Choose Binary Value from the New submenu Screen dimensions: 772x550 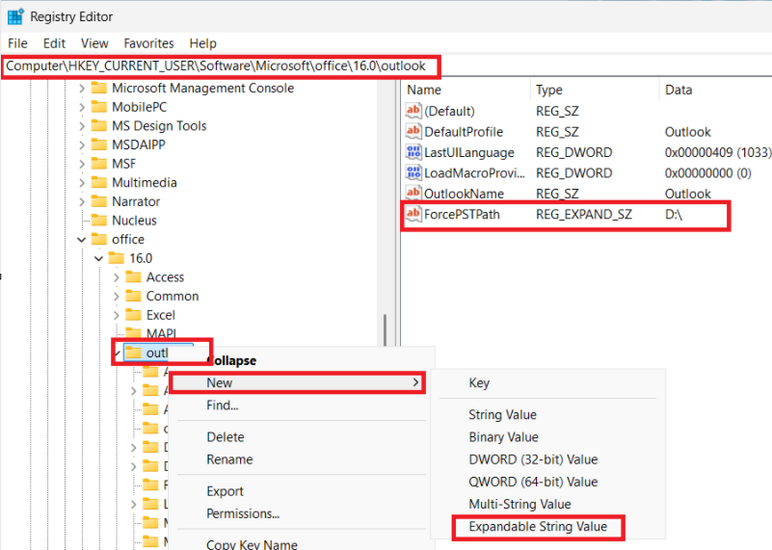pos(503,437)
